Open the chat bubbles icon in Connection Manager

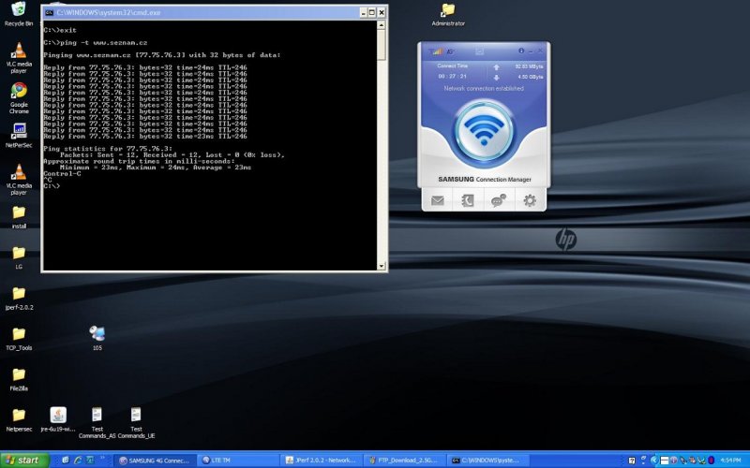[499, 199]
